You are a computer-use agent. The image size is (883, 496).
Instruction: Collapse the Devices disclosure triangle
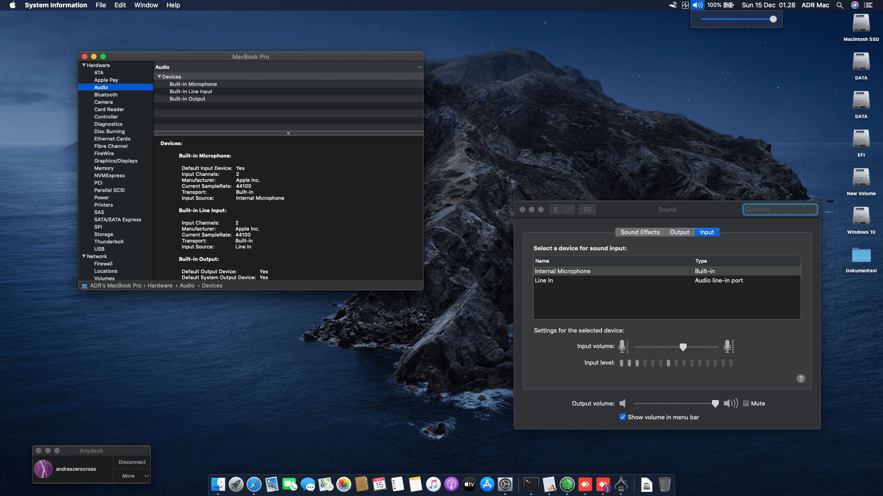coord(160,76)
